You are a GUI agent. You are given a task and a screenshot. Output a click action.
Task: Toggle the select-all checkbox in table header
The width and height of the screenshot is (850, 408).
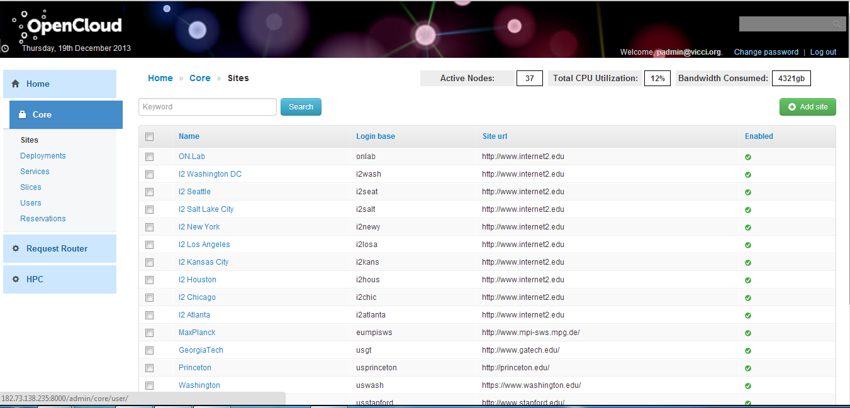pos(150,136)
